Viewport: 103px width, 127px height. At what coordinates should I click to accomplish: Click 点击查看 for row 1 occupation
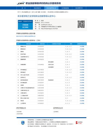click(82, 47)
